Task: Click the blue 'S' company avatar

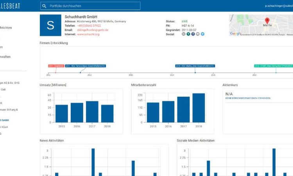Action: point(50,25)
